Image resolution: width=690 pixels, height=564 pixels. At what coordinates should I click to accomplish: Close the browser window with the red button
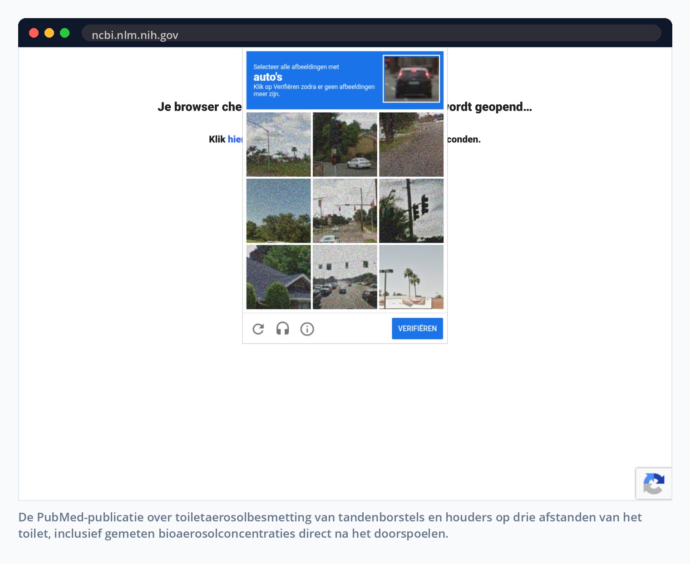(34, 33)
